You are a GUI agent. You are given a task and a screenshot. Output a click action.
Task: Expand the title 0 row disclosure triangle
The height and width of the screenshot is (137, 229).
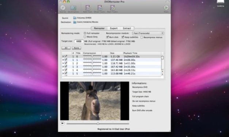(x=63, y=56)
